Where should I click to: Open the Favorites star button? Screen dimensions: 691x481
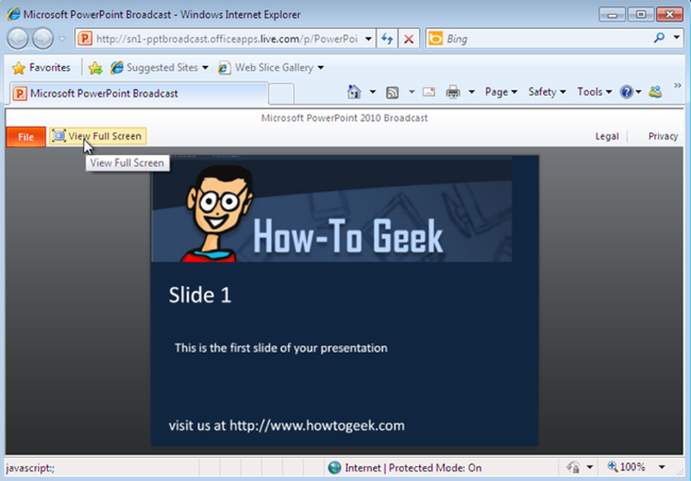click(x=41, y=68)
